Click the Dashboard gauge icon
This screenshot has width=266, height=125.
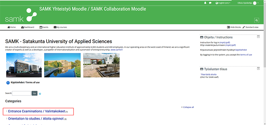22,27
